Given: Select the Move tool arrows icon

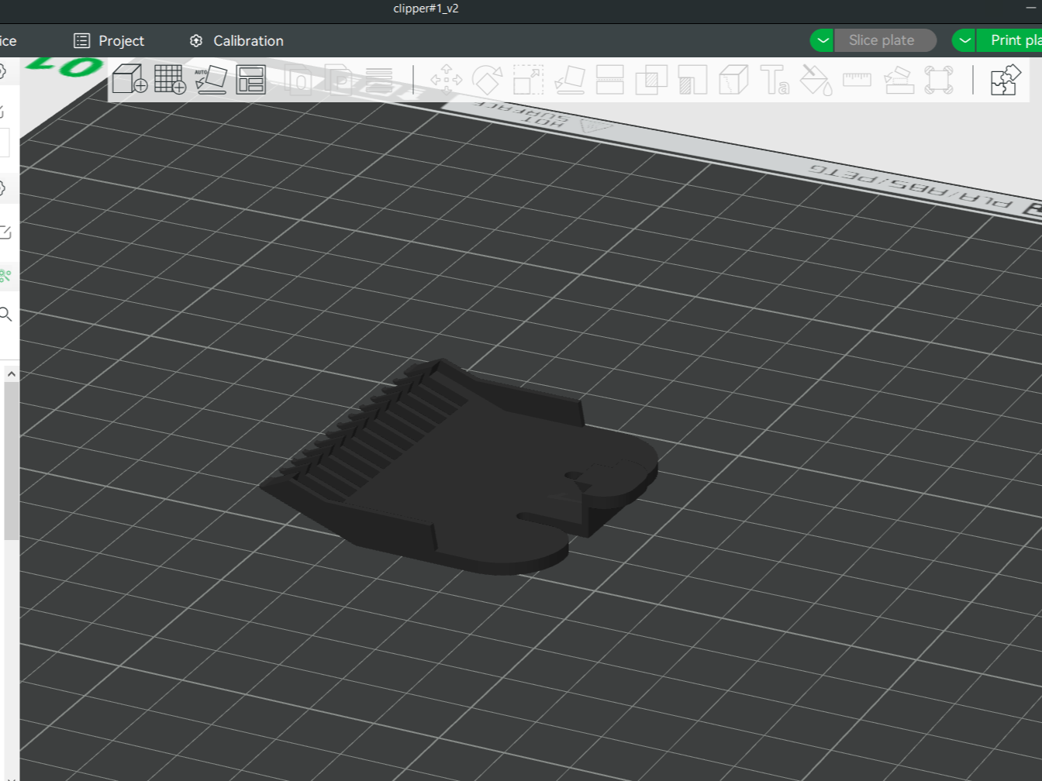Looking at the screenshot, I should click(446, 80).
